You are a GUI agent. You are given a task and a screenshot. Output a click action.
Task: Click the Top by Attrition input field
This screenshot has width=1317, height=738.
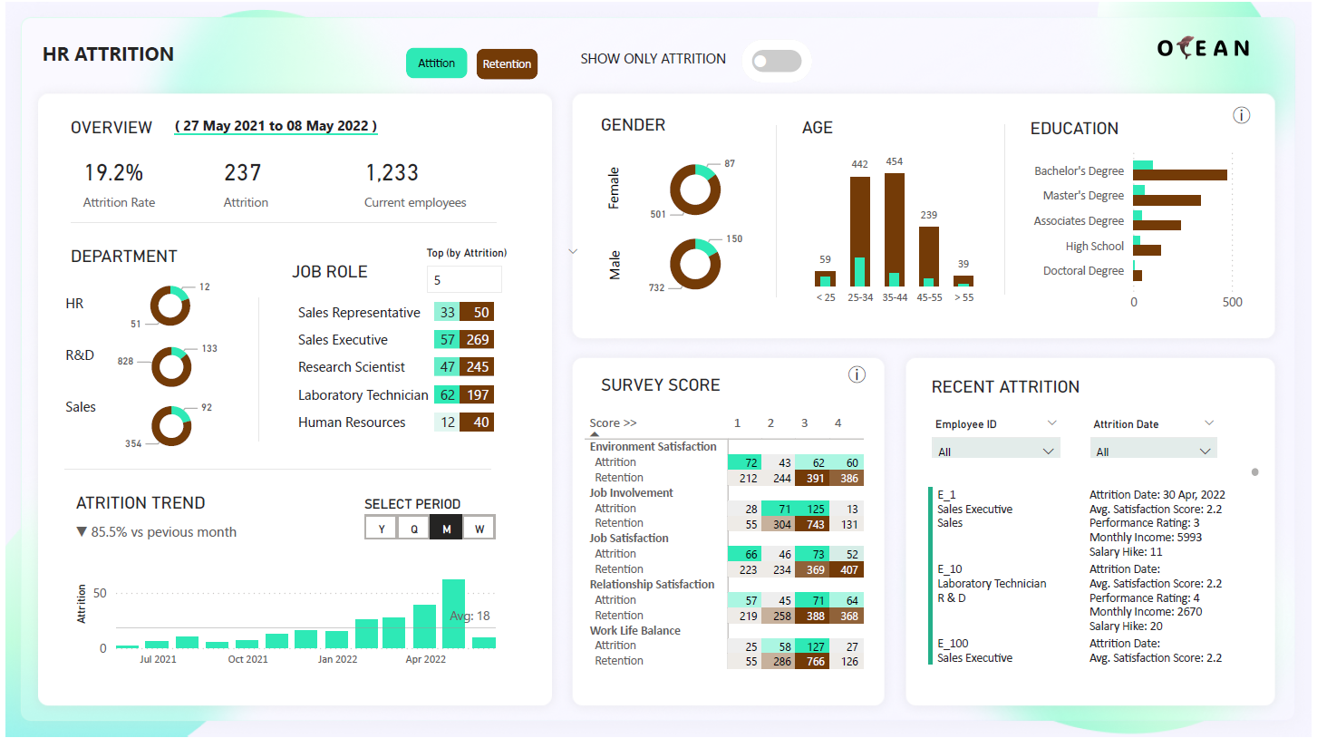[x=463, y=280]
